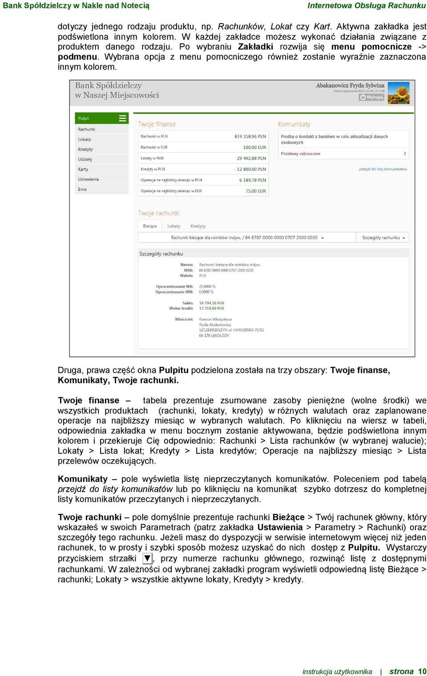The width and height of the screenshot is (427, 676).
Task: Click the Bank Spółdzielczy w Naszej Miejscowości logo
Action: (117, 90)
